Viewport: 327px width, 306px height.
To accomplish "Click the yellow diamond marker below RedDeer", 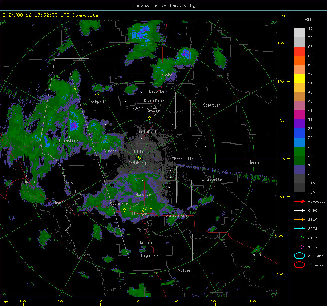I will point(149,118).
